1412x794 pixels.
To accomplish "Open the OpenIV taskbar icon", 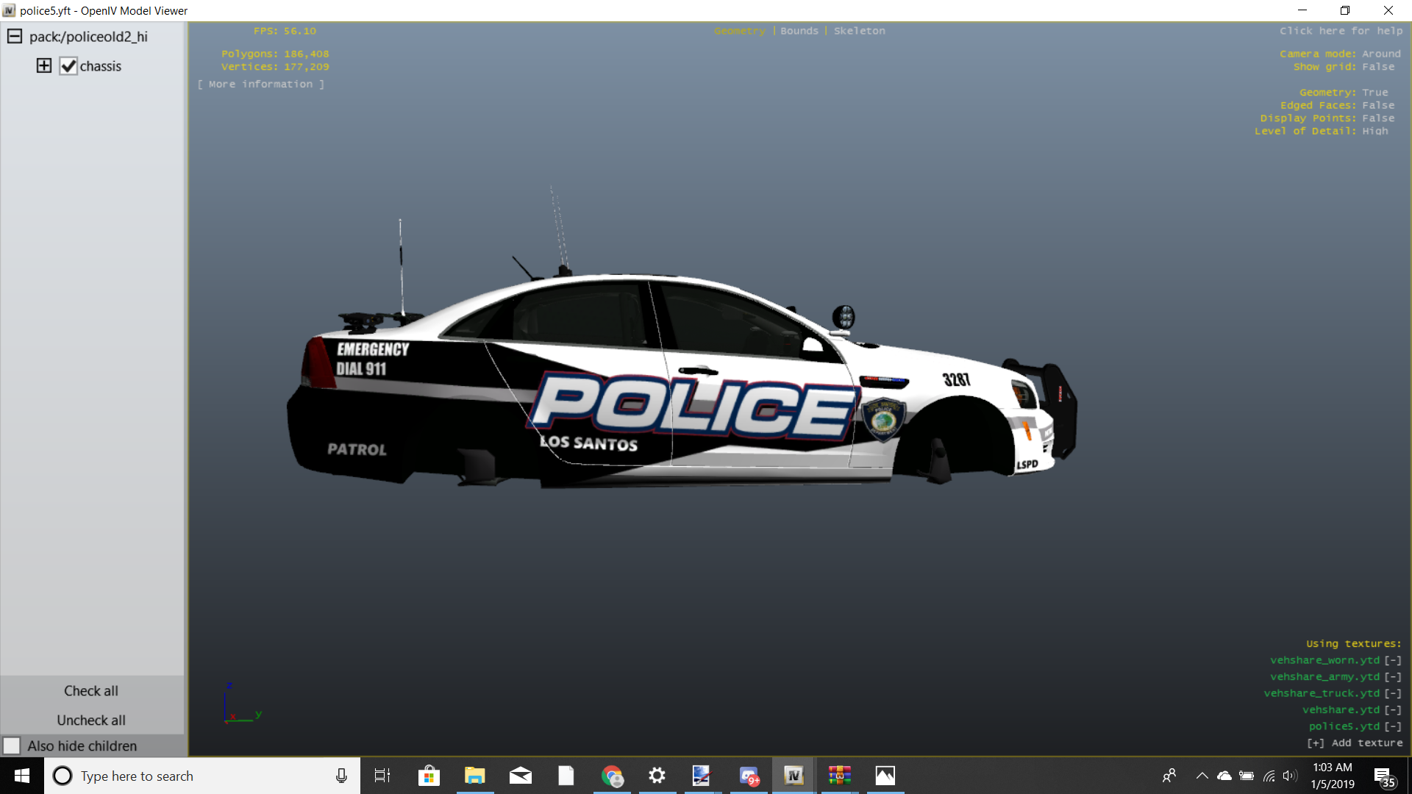I will (794, 776).
